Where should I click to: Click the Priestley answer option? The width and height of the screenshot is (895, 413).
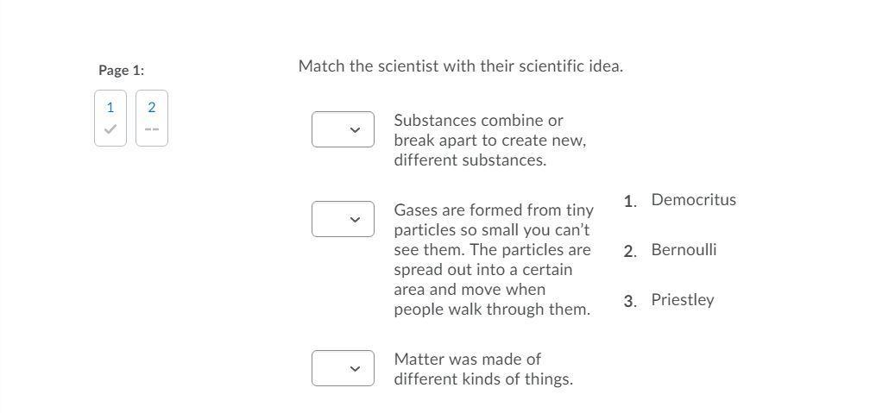tap(682, 300)
